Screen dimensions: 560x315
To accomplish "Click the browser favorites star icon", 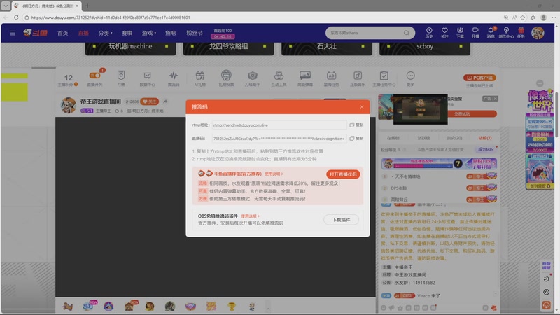I will 523,17.
